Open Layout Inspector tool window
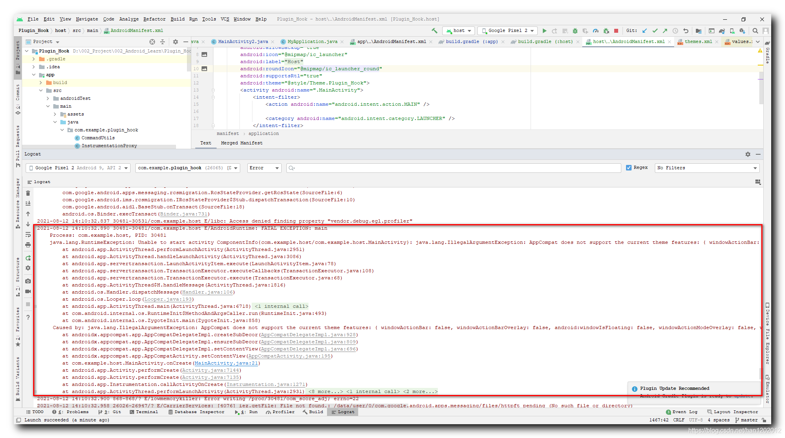Screen dimensions: 785x438 733,412
